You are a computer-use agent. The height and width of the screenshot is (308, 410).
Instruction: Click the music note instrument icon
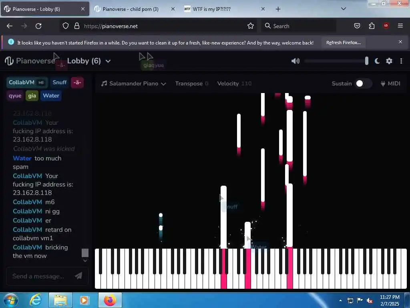[104, 83]
